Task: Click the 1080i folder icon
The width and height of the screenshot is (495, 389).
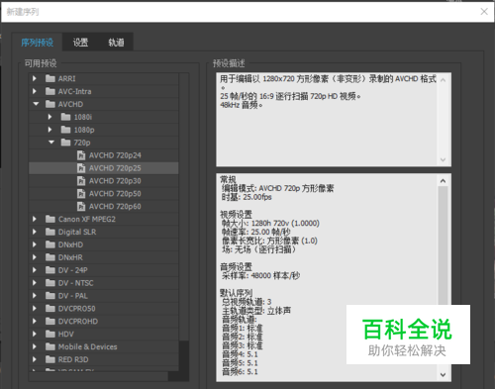Action: [65, 117]
